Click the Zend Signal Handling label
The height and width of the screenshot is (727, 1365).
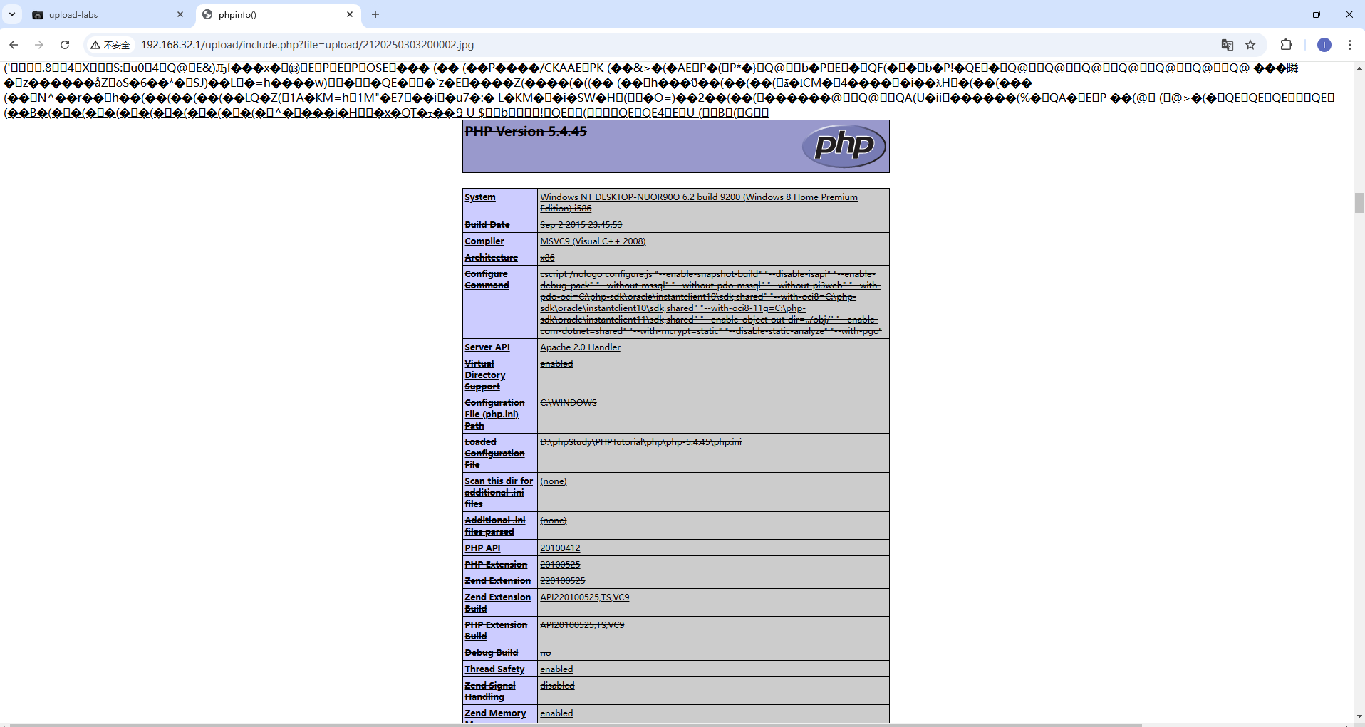pyautogui.click(x=490, y=691)
